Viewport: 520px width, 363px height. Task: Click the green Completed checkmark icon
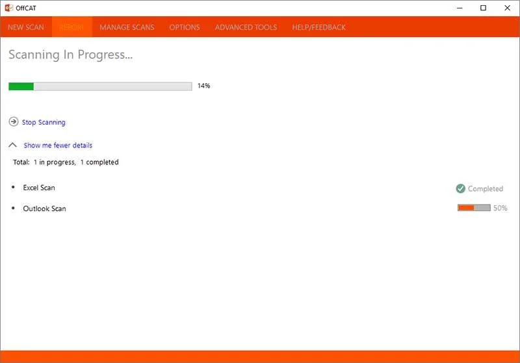point(461,188)
